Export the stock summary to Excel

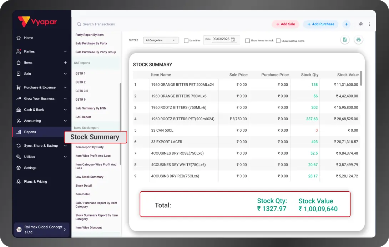345,40
